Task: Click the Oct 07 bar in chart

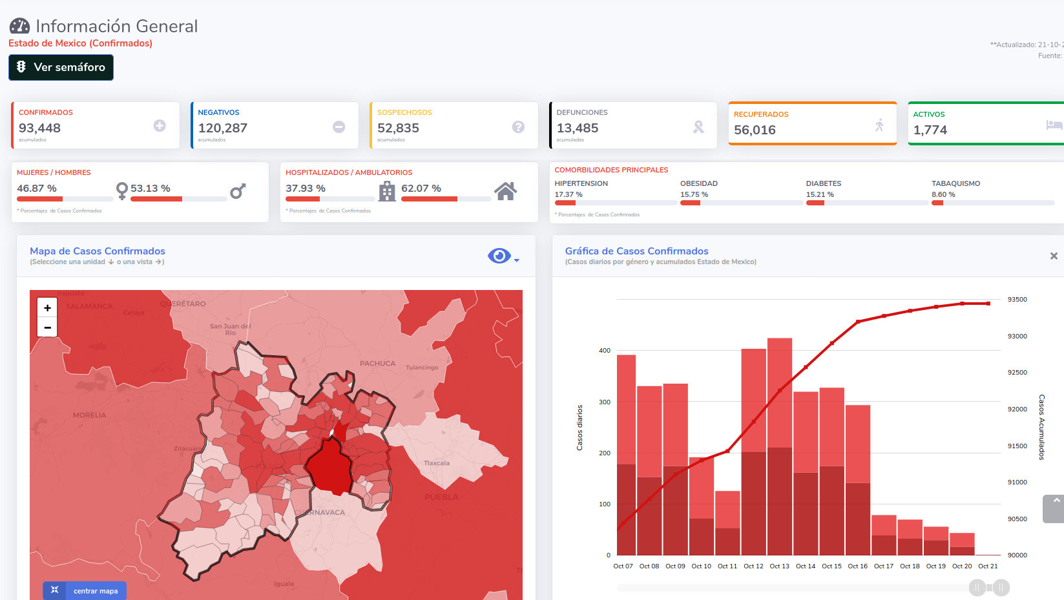Action: [626, 455]
